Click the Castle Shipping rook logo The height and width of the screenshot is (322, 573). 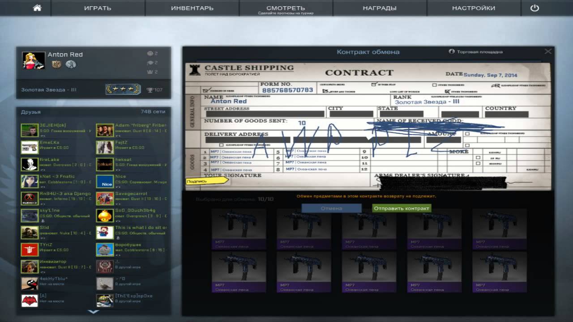pyautogui.click(x=195, y=70)
